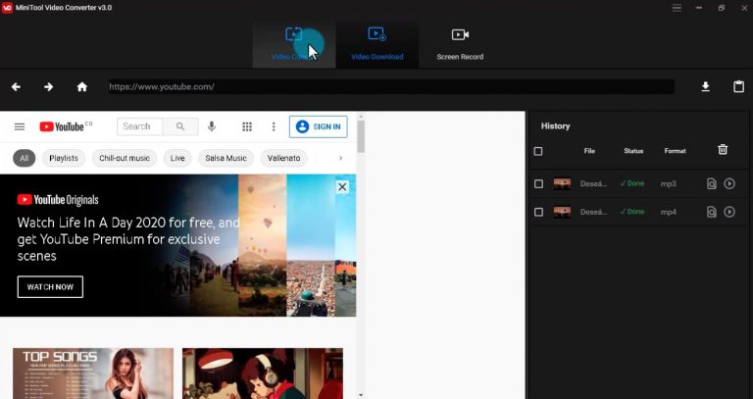753x399 pixels.
Task: Select the Live filter chip
Action: coord(177,158)
